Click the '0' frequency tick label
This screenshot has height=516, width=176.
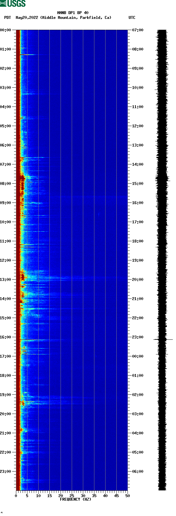coord(16,496)
